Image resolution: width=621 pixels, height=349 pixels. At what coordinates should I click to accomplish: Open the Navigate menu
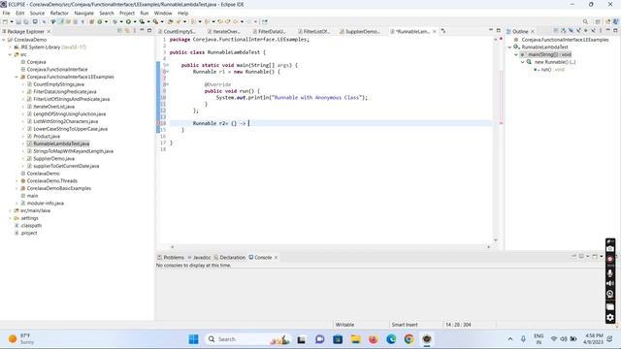click(83, 13)
